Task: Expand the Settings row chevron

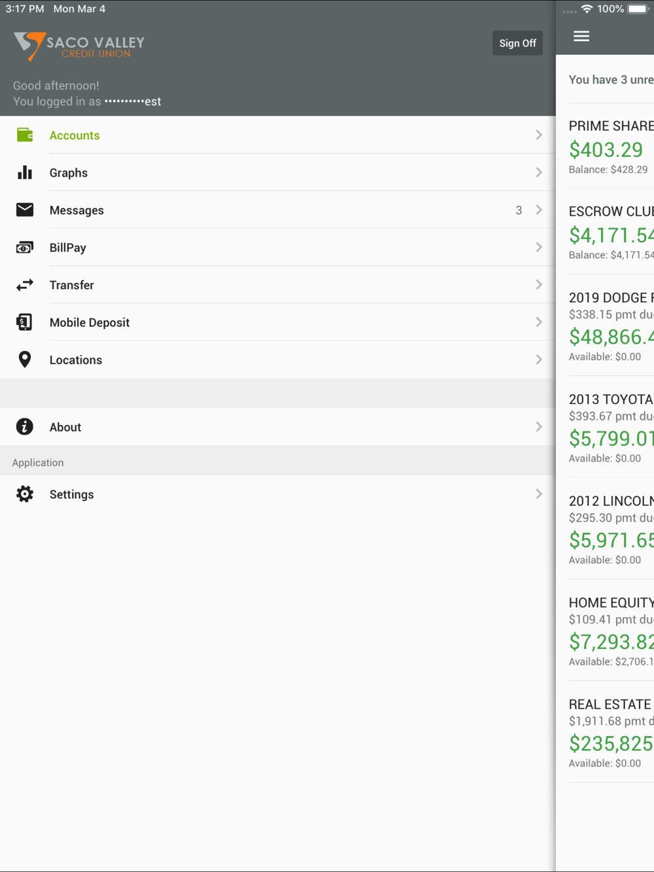Action: 539,494
